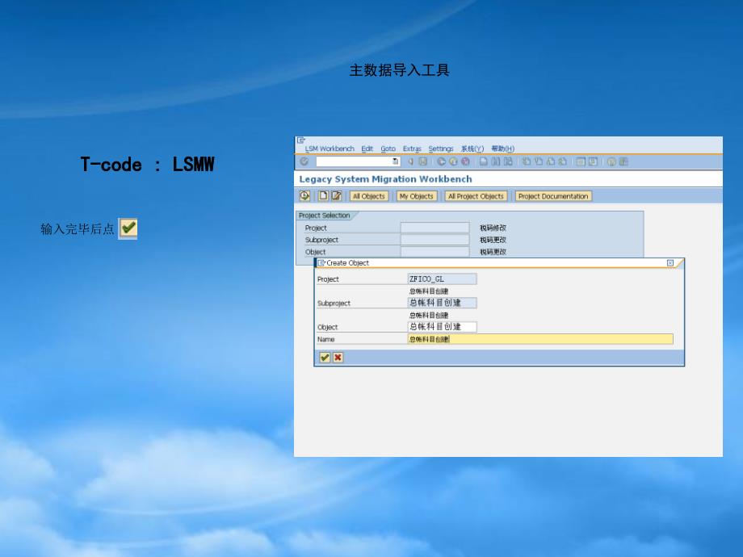Click the Legacy System Migration Workbench title
The width and height of the screenshot is (743, 557).
[385, 179]
